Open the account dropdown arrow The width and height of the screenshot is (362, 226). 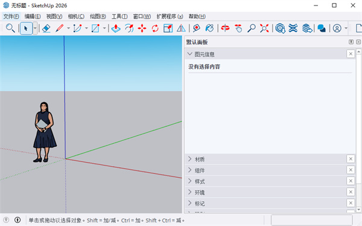tap(346, 28)
